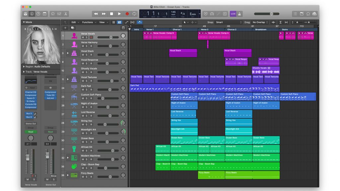
Task: Expand Track: Verse Vocals section
Action: tap(24, 72)
